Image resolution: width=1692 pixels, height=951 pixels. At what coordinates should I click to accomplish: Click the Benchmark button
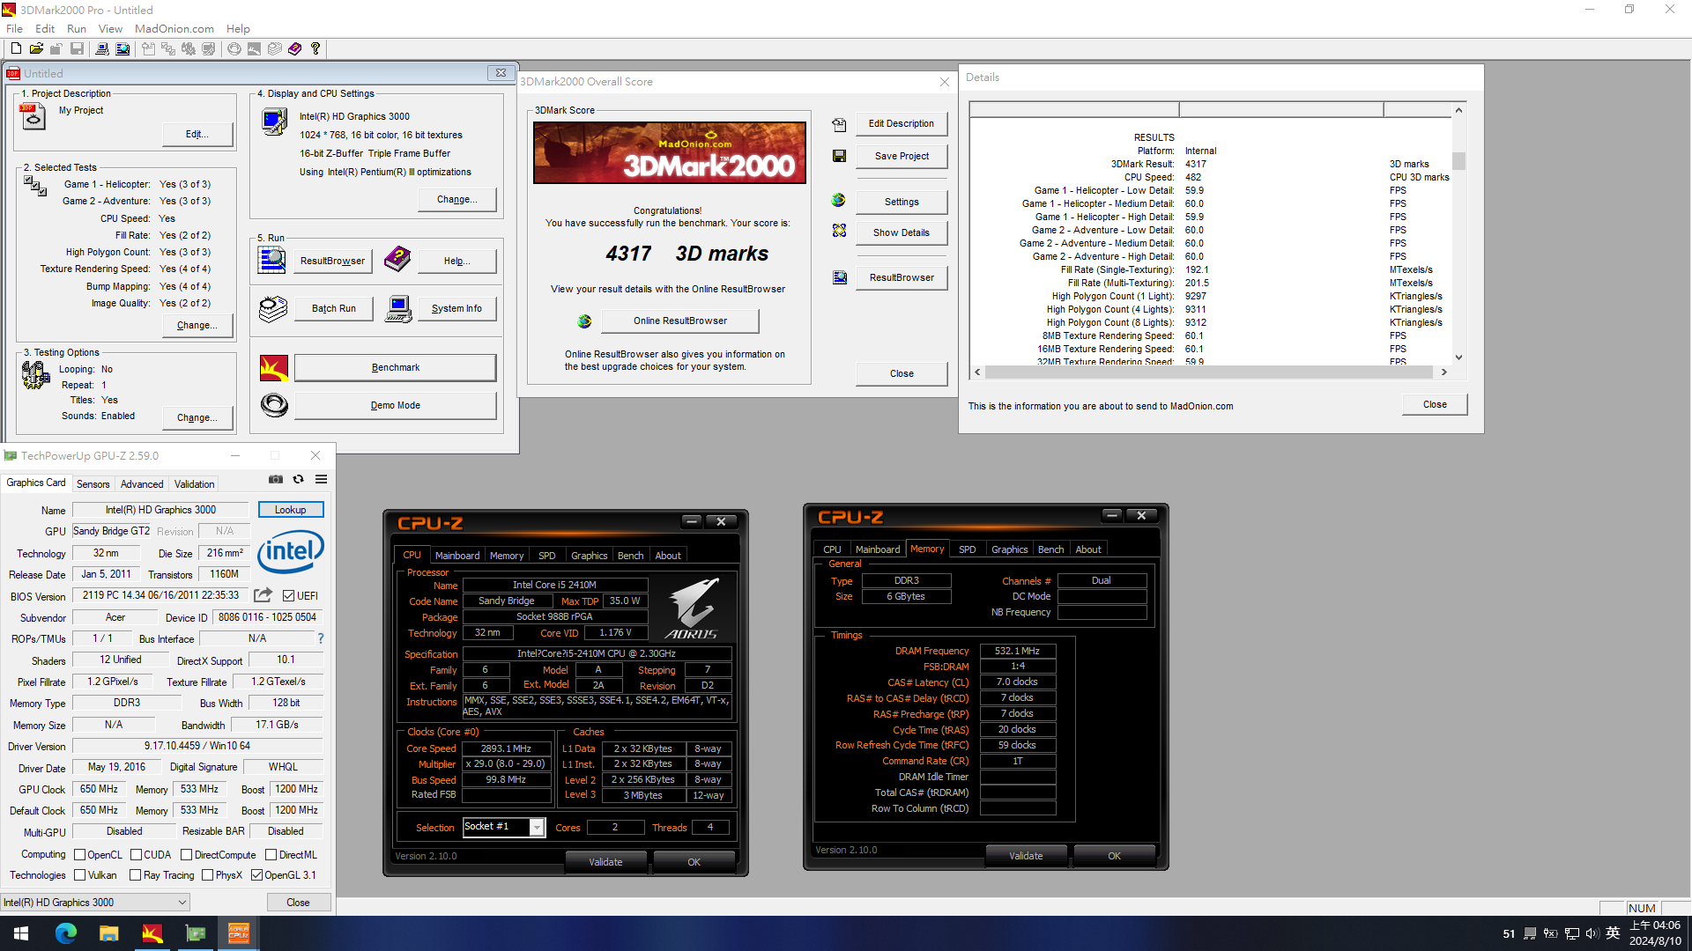[x=395, y=368]
